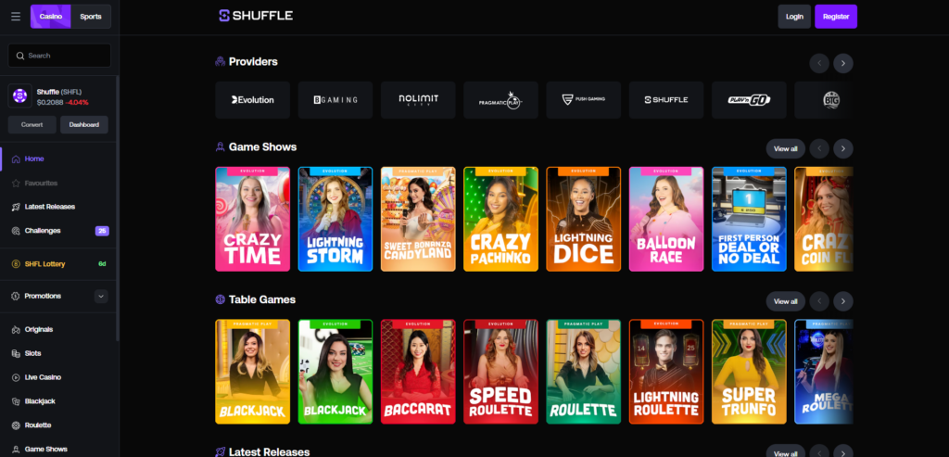
Task: Select the Shuffle provider tile
Action: tap(666, 100)
